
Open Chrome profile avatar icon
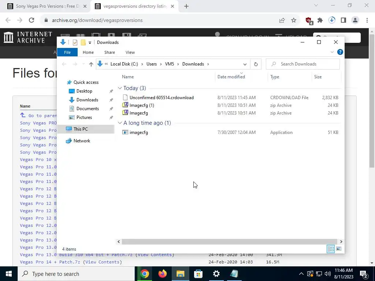355,20
